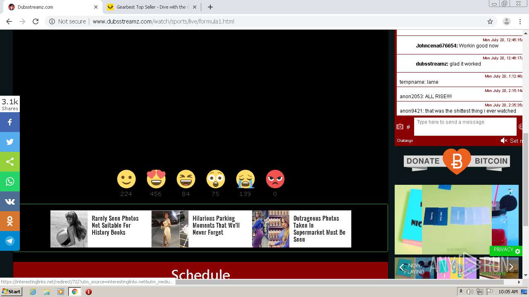React with the heart-eyes emoji (456)
Screen dimensions: 529x297
click(x=156, y=179)
